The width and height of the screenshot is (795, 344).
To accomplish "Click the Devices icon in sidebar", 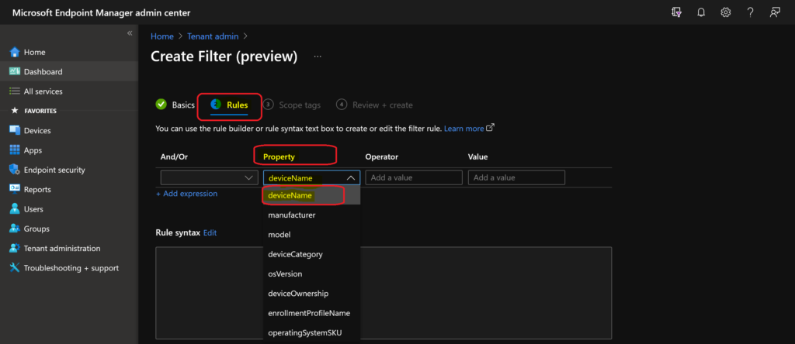I will (15, 130).
